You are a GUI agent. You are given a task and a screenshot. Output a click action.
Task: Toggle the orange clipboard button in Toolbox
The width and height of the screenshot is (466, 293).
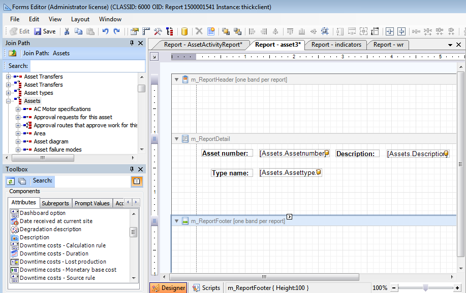[x=137, y=181]
